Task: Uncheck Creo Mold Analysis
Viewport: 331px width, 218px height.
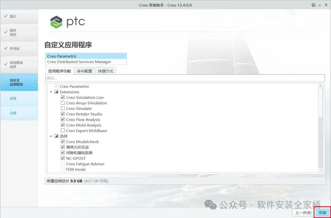Action: coord(63,125)
